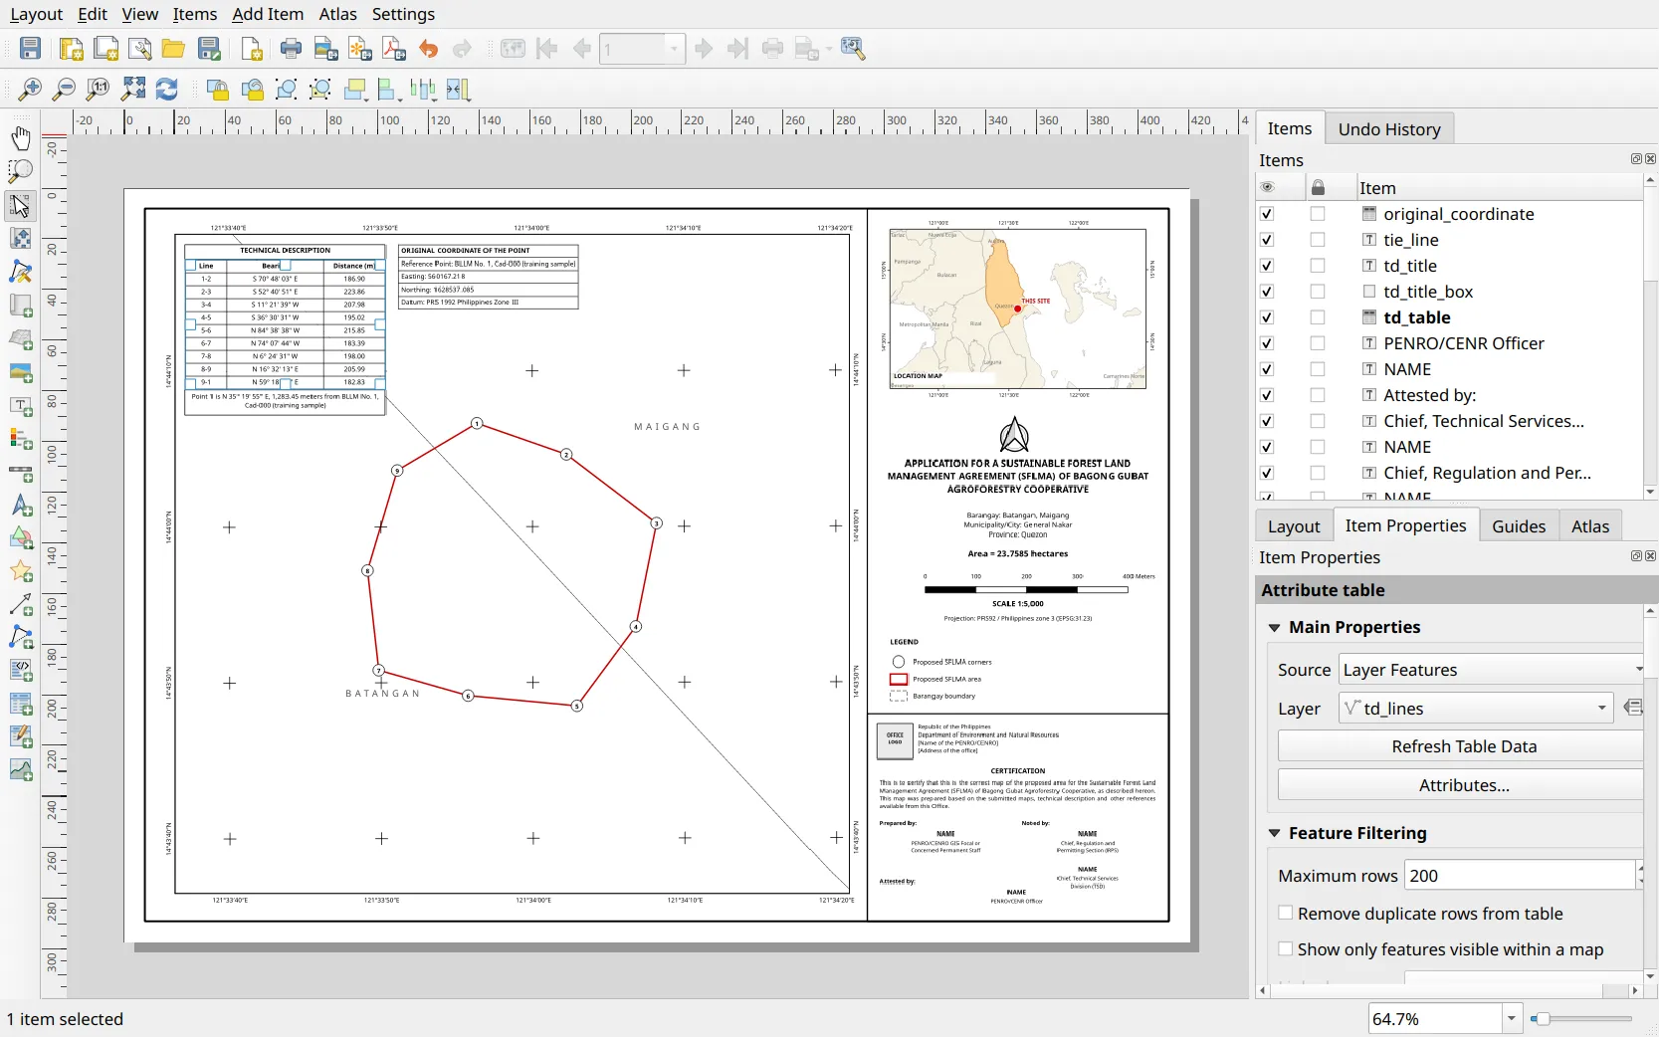The width and height of the screenshot is (1659, 1037).
Task: Select the Pan Layout hand tool
Action: 20,137
